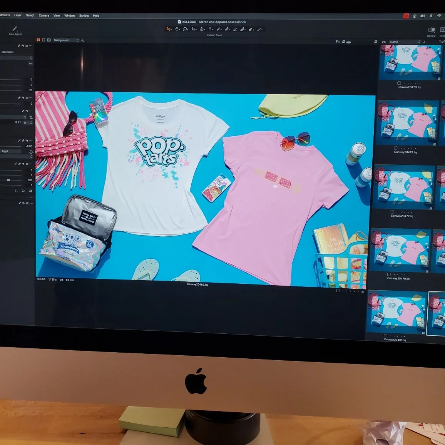
Task: Select the Apply adjustments arrow tool
Action: tap(251, 29)
